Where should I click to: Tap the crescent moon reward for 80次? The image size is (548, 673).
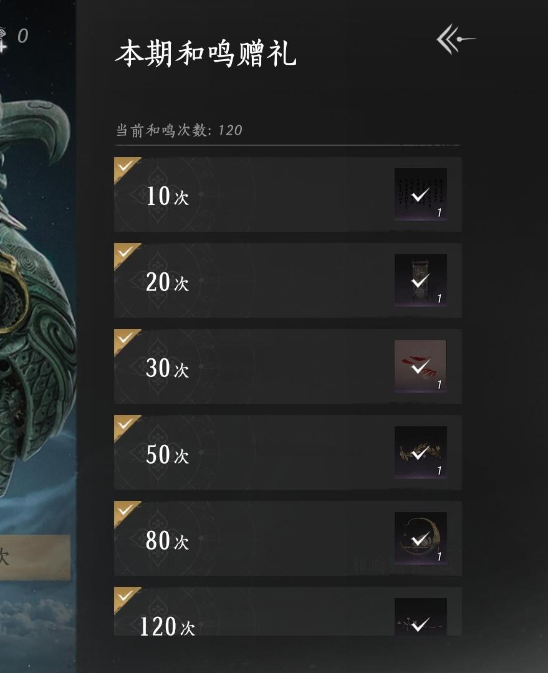click(x=421, y=538)
